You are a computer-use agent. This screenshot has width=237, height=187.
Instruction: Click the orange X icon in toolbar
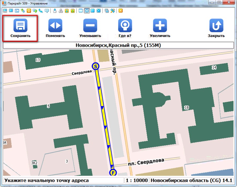click(x=120, y=11)
